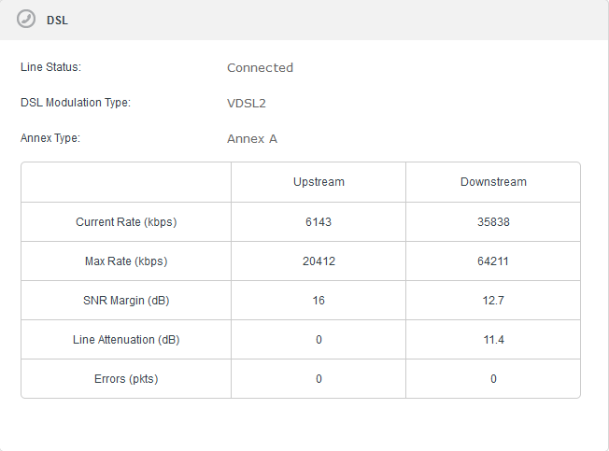This screenshot has width=609, height=451.
Task: Select downstream SNR margin value 12.7
Action: click(493, 301)
